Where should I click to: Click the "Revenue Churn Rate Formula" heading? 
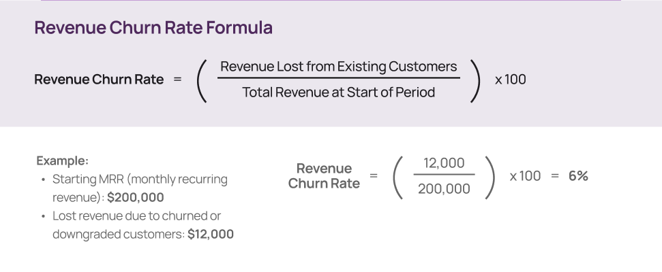(153, 29)
